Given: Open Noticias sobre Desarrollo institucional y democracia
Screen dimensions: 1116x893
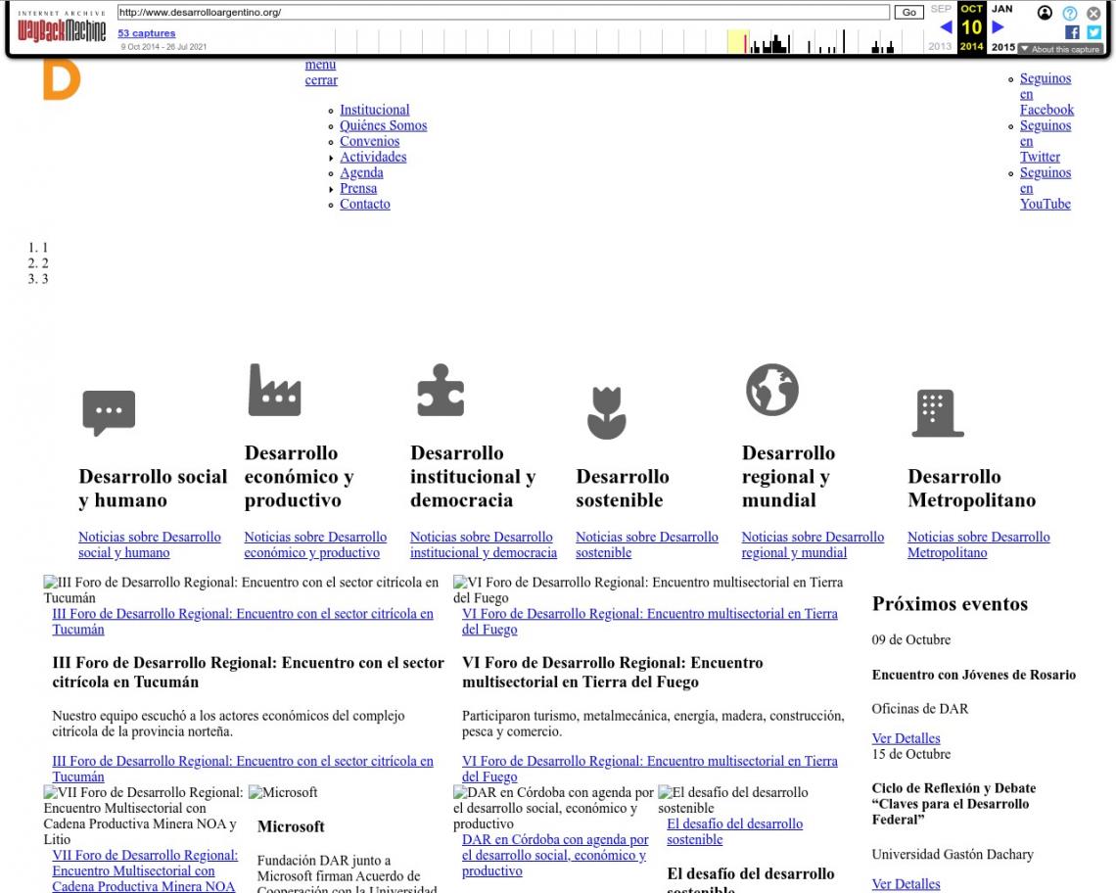Looking at the screenshot, I should pyautogui.click(x=484, y=544).
